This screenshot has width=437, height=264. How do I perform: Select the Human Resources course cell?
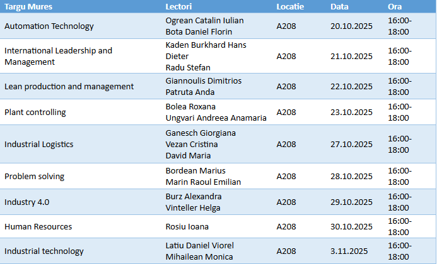click(x=38, y=226)
